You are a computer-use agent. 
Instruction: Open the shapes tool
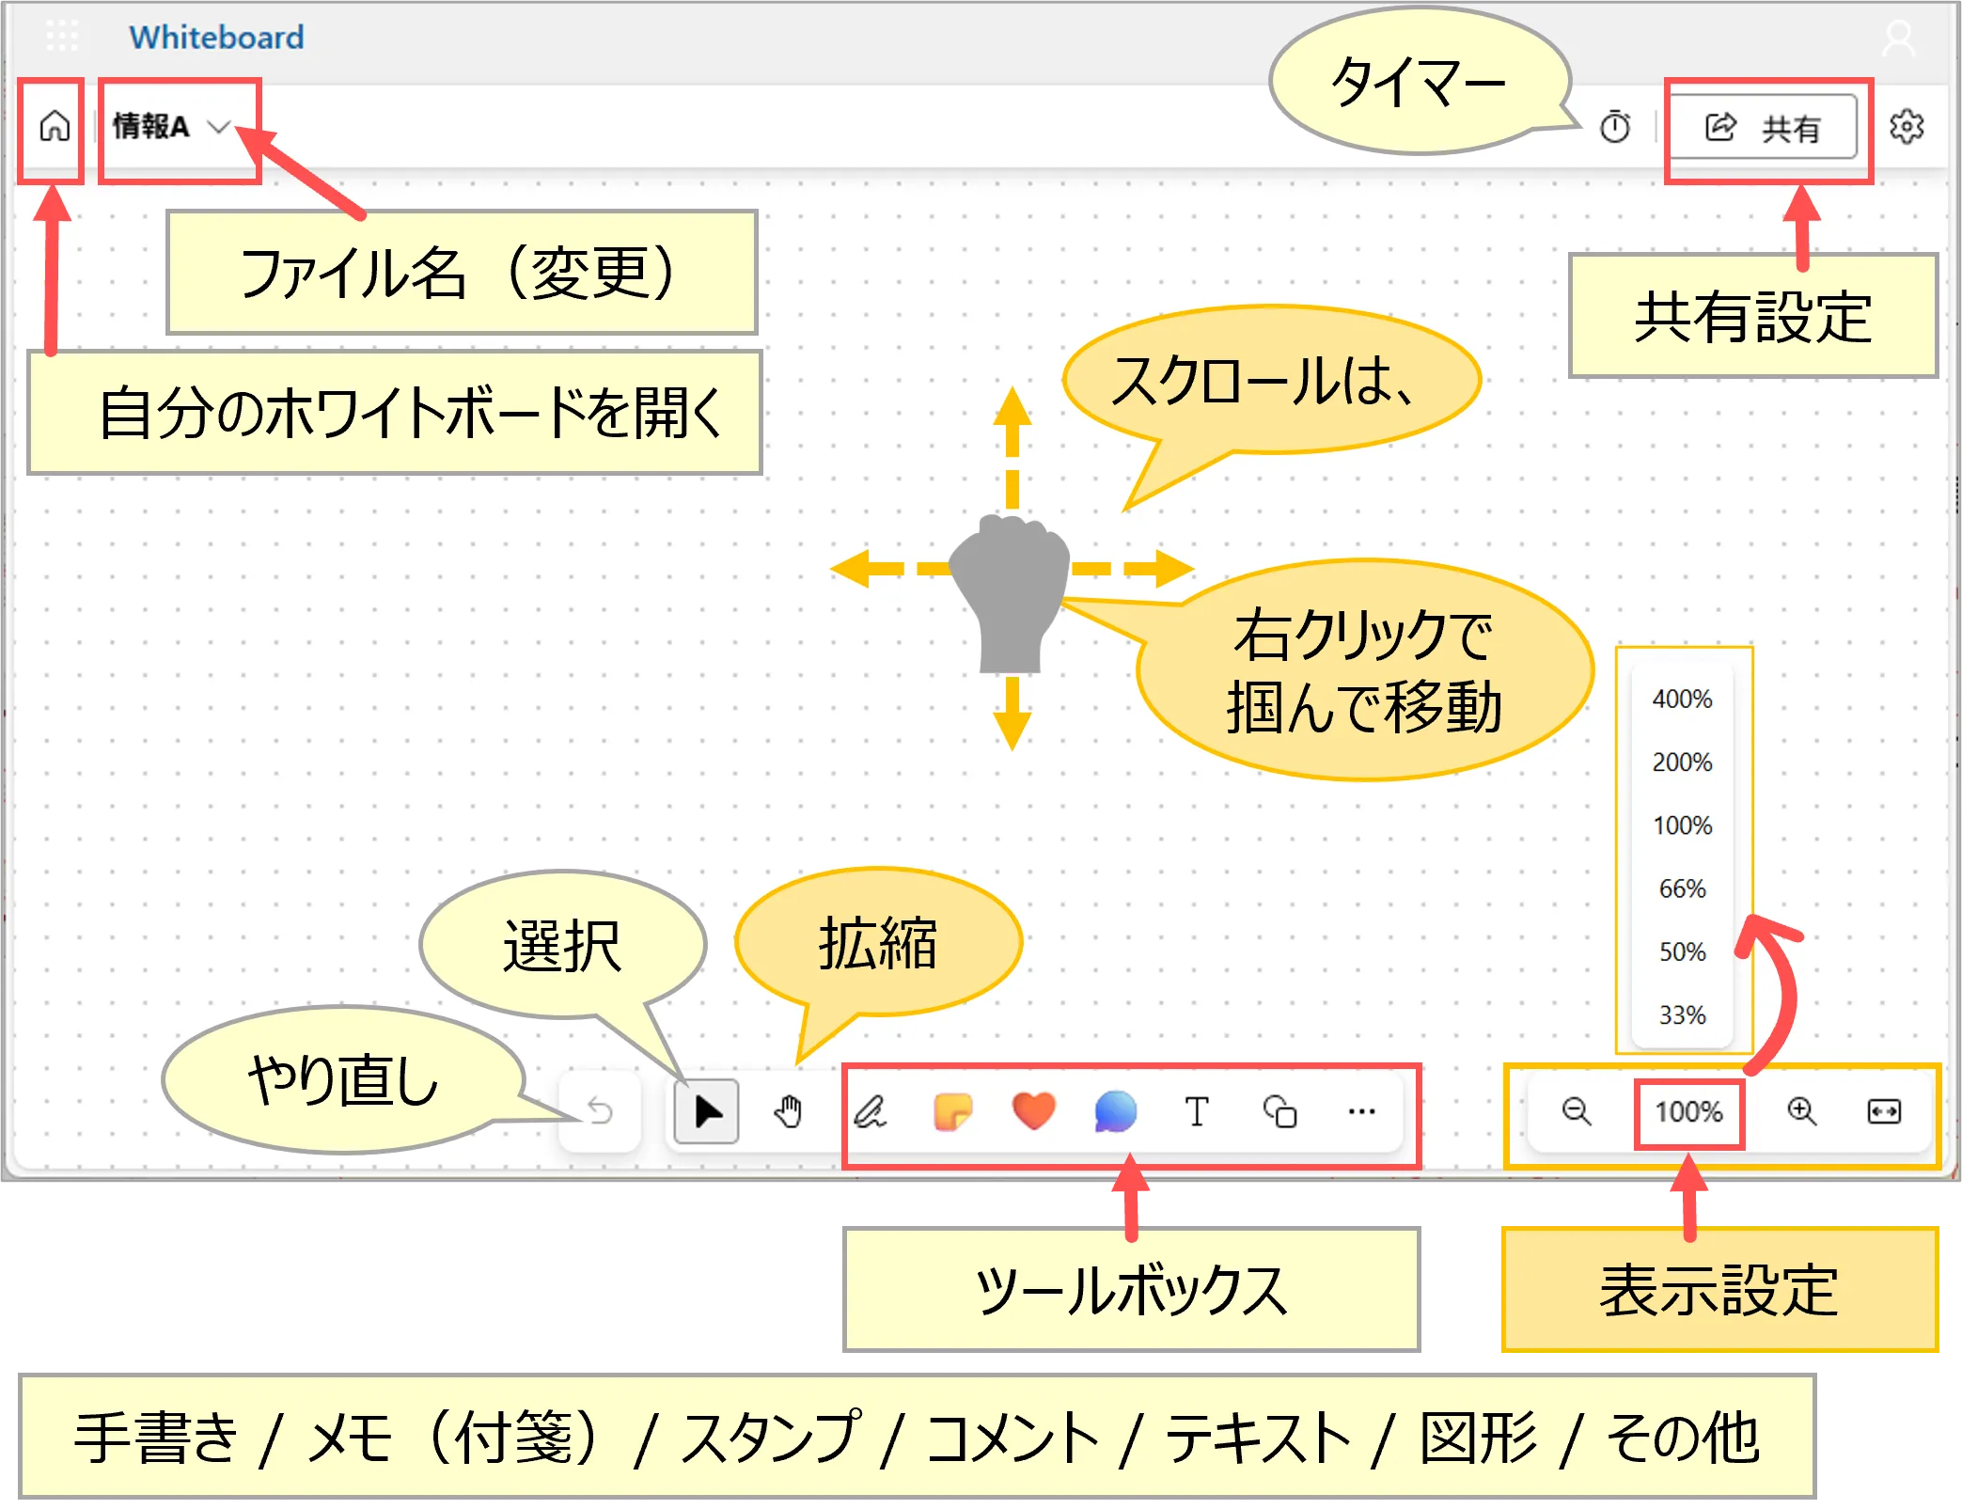pos(1279,1111)
